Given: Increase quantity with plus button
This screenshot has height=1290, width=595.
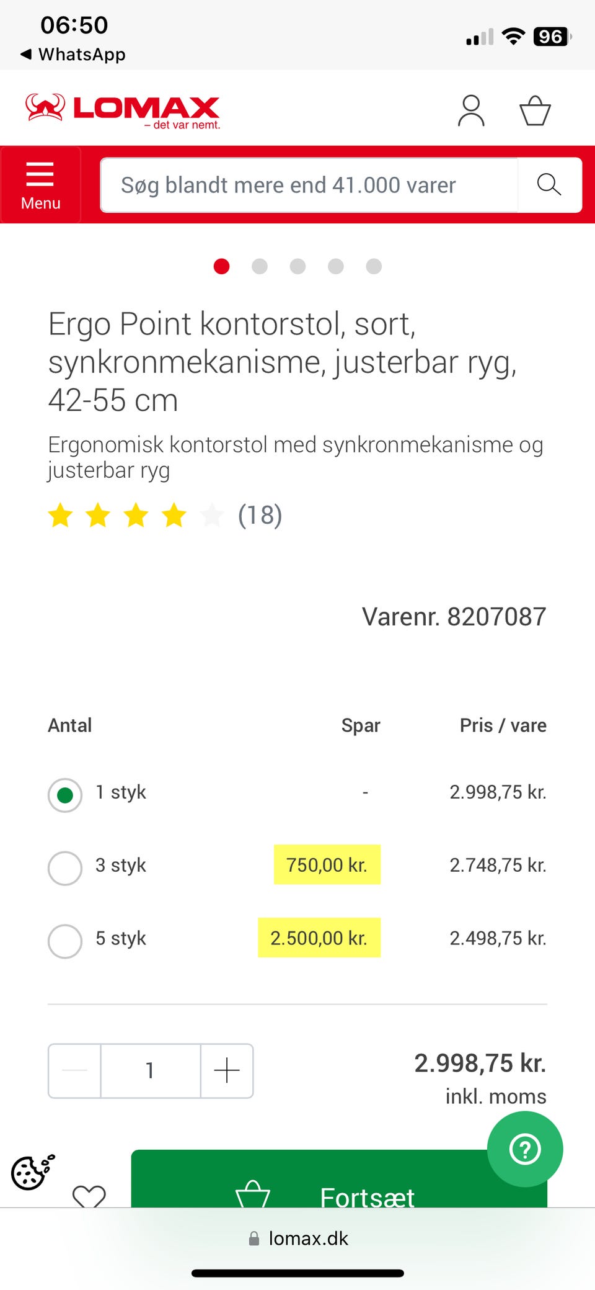Looking at the screenshot, I should (x=227, y=1070).
